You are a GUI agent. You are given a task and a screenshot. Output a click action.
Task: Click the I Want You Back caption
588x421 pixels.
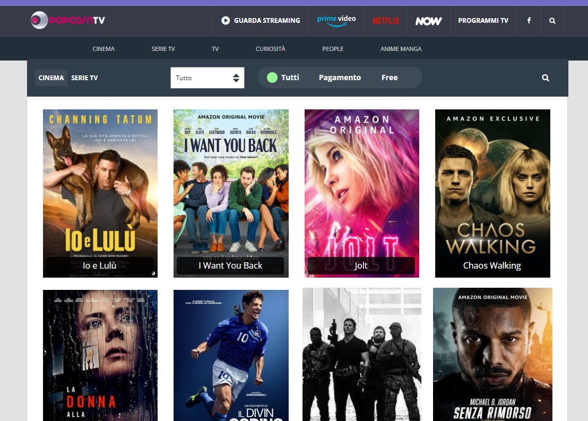point(230,265)
